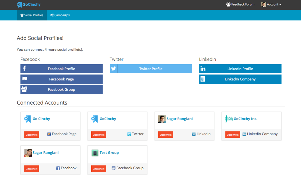Click the GoCinchy Inc. company logo
Image resolution: width=301 pixels, height=188 pixels.
point(229,119)
